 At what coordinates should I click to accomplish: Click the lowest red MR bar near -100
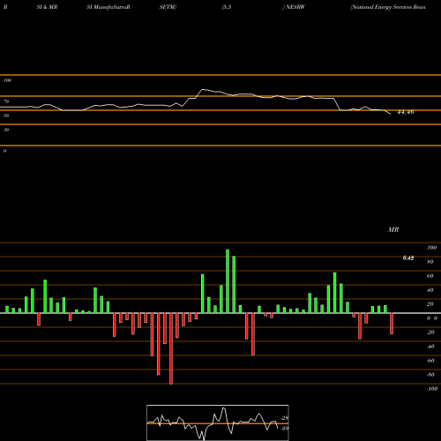(171, 348)
